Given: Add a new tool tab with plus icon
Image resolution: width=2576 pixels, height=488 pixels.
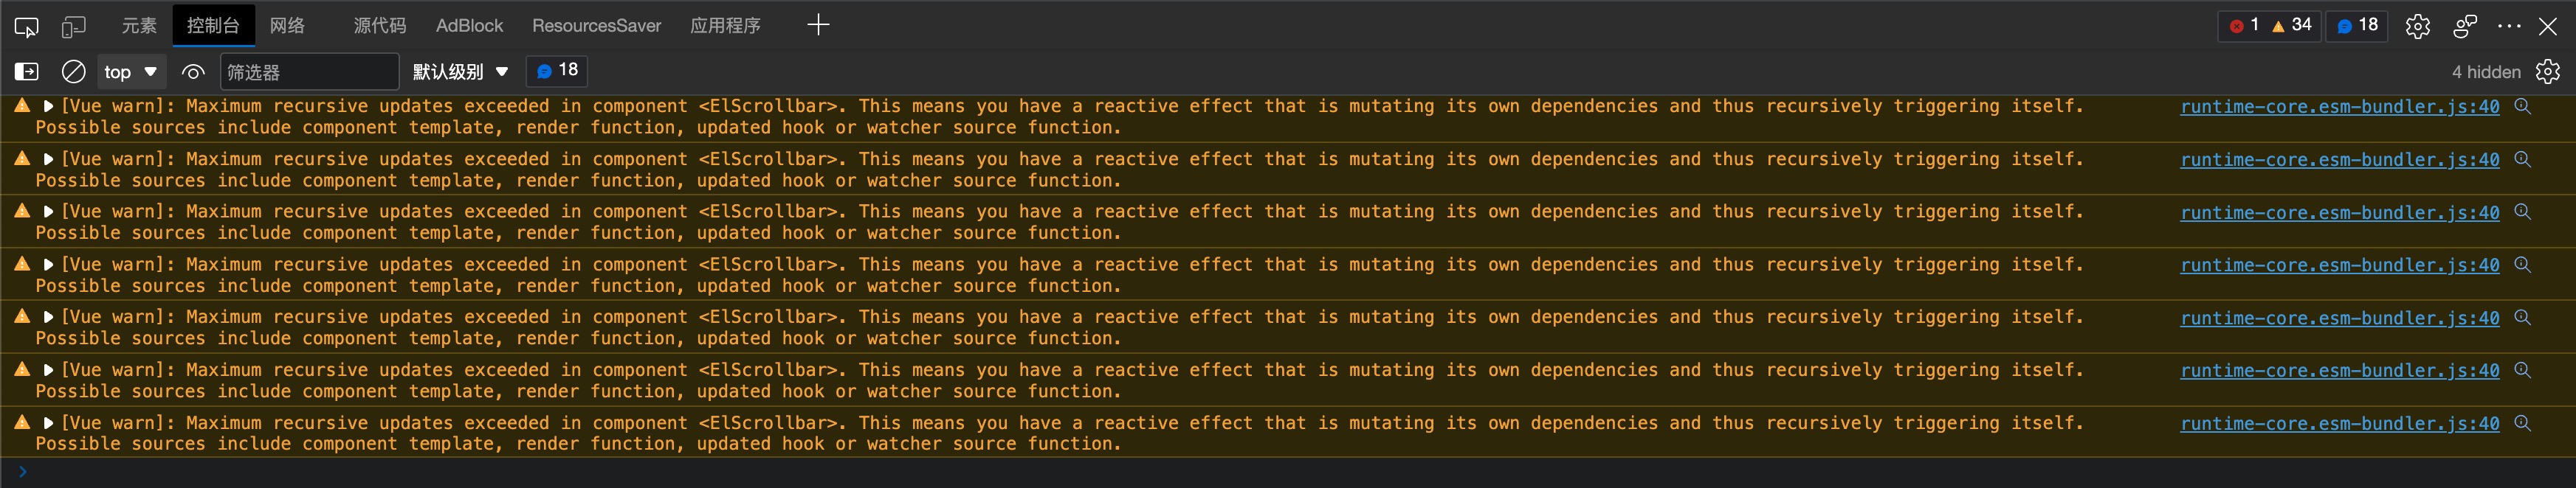Looking at the screenshot, I should [x=818, y=25].
